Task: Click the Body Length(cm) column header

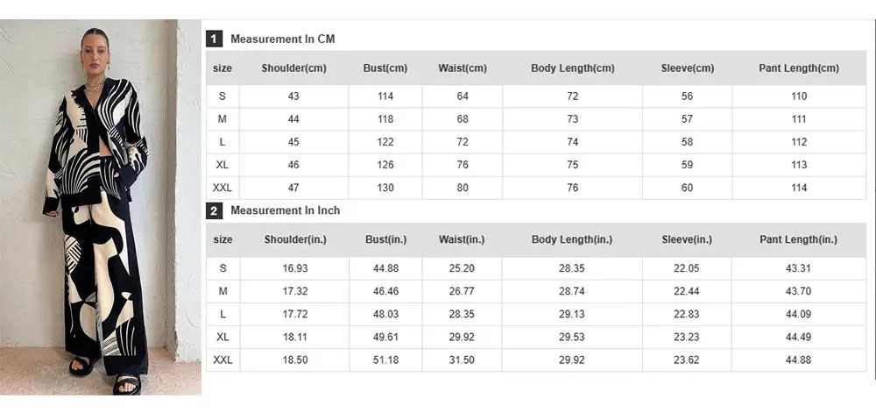Action: 573,68
